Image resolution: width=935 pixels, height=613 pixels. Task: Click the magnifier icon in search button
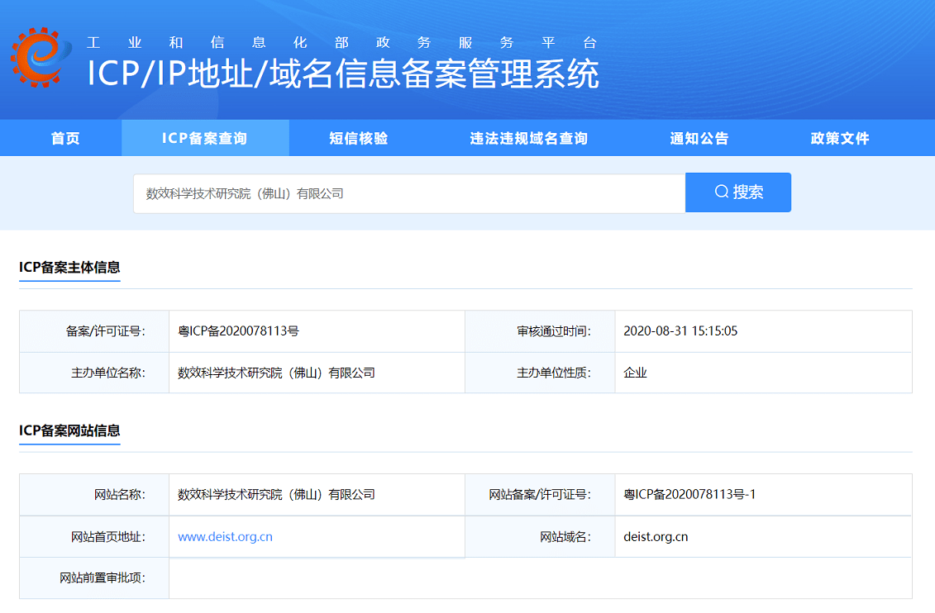pos(721,192)
